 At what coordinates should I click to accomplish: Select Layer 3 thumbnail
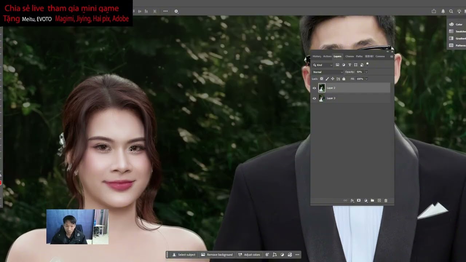[x=321, y=98]
